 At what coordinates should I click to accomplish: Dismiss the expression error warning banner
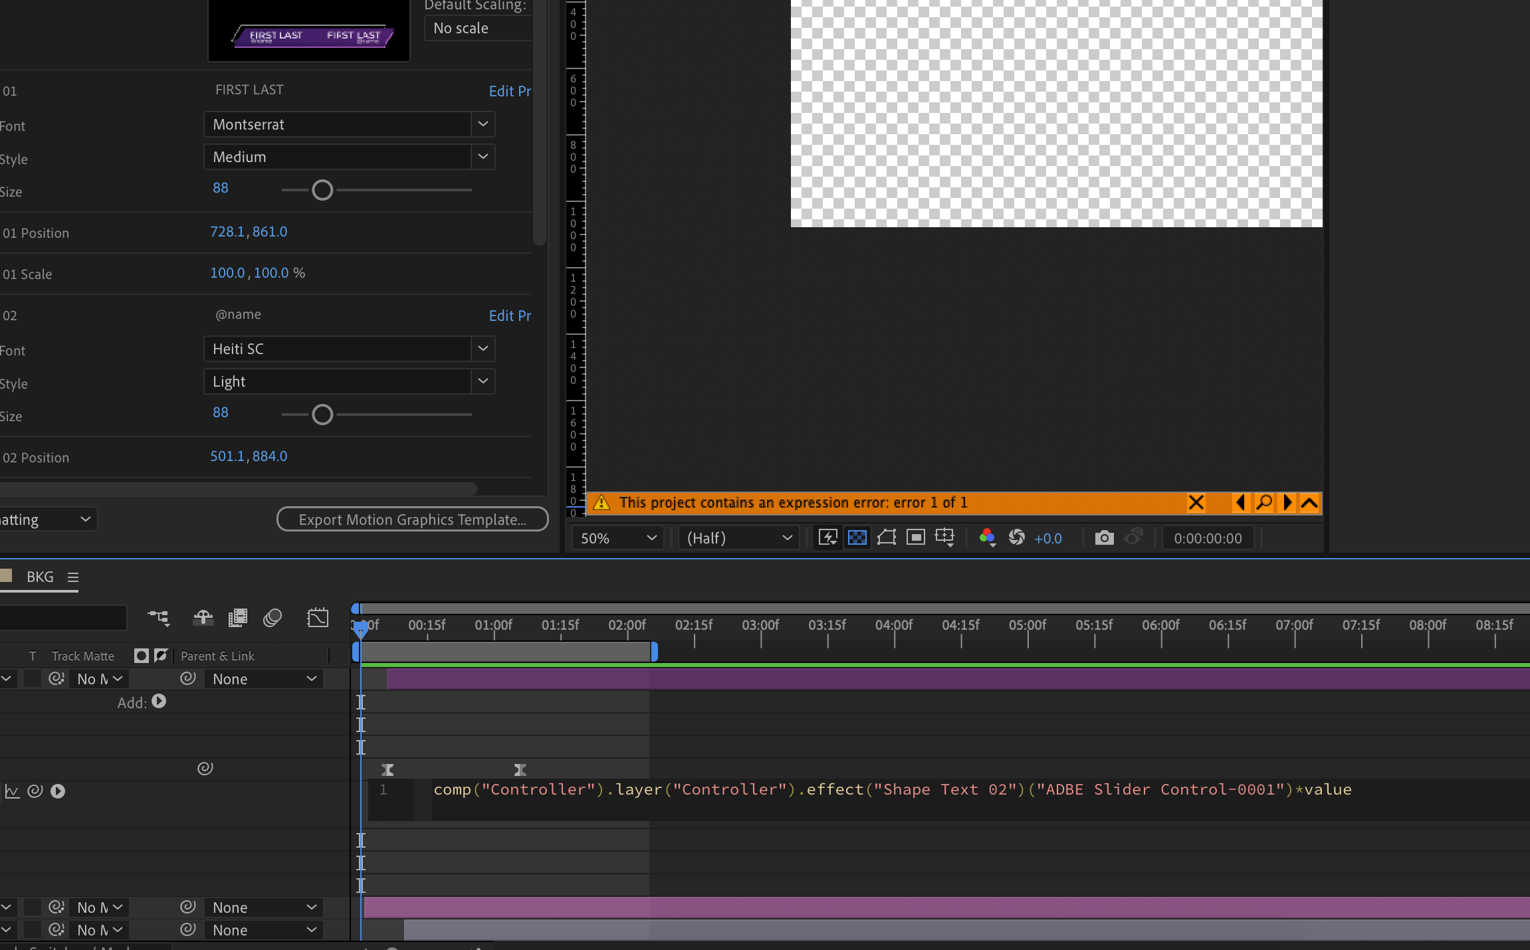tap(1196, 503)
